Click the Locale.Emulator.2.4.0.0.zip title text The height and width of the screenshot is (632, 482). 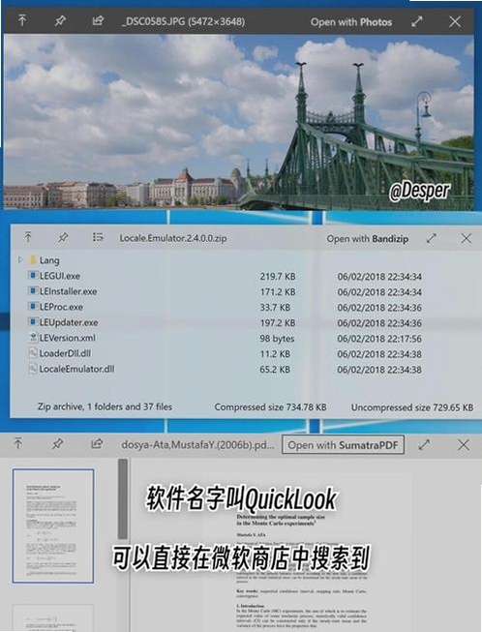click(x=173, y=238)
